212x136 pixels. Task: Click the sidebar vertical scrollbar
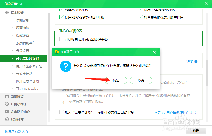coord(49,61)
